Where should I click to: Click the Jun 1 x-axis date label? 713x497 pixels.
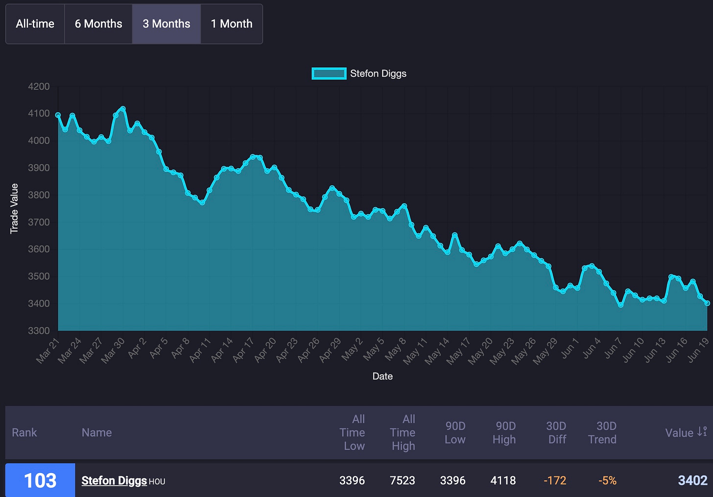(570, 348)
